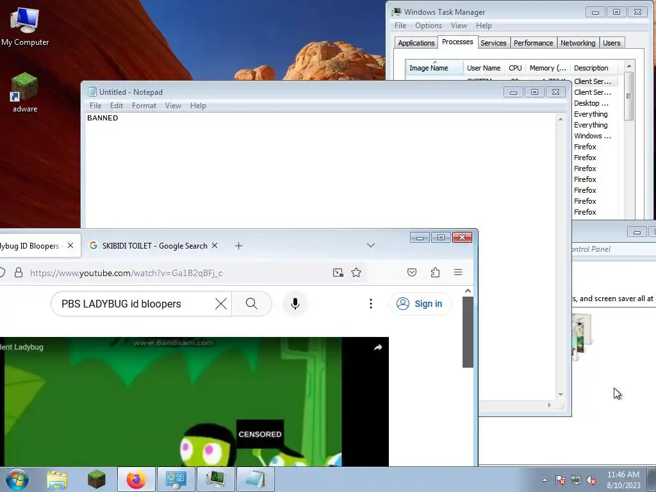Click the Firefox scroll up arrow

(468, 291)
